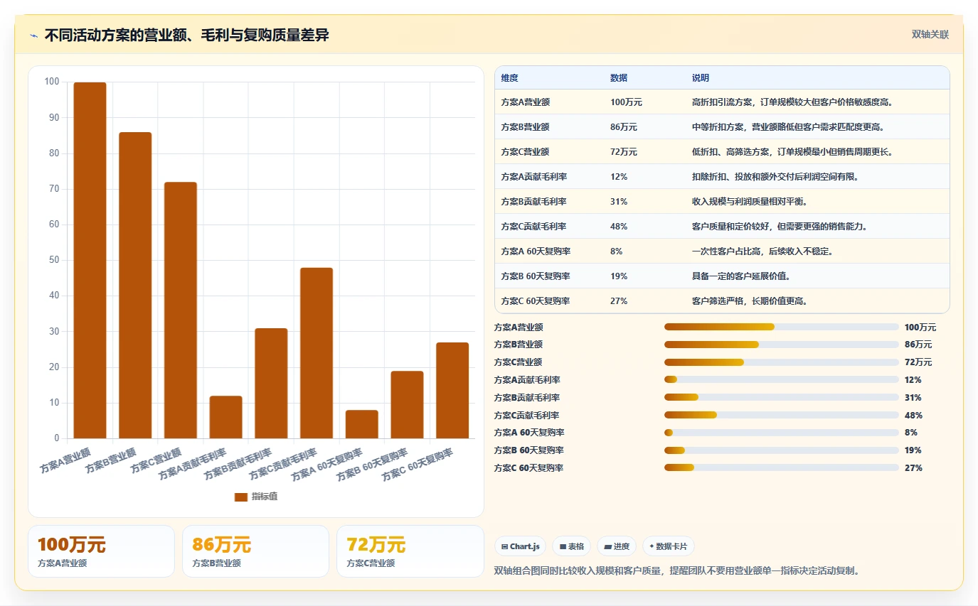This screenshot has width=978, height=606.
Task: Click the 方案A营业额 bar in chart
Action: 90,260
